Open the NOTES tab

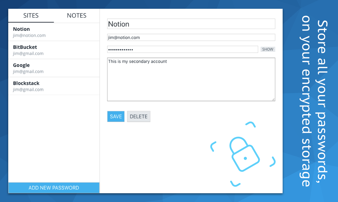tap(77, 15)
